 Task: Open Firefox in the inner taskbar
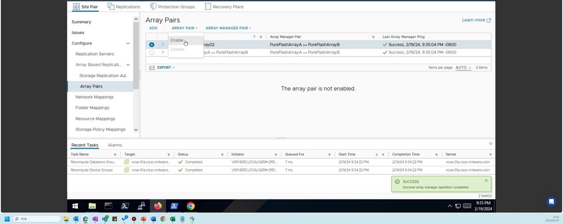(x=158, y=206)
